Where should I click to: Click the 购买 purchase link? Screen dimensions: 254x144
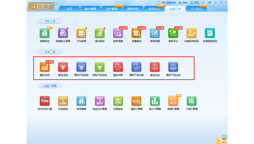pos(194,3)
